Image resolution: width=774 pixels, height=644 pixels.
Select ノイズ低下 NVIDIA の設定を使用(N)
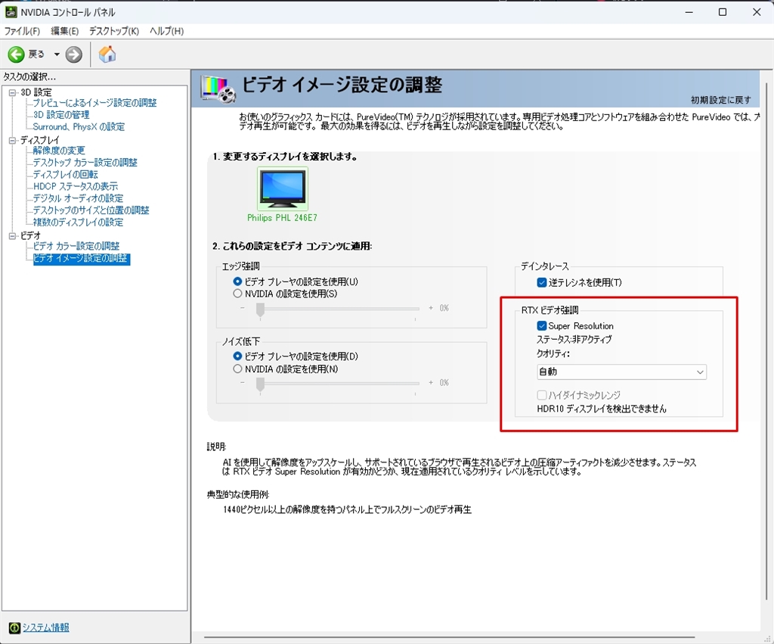(x=285, y=369)
